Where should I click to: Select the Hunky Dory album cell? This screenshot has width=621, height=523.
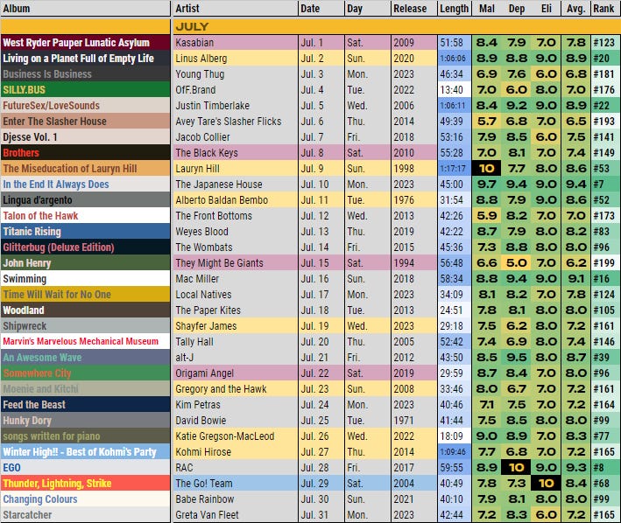(x=86, y=420)
